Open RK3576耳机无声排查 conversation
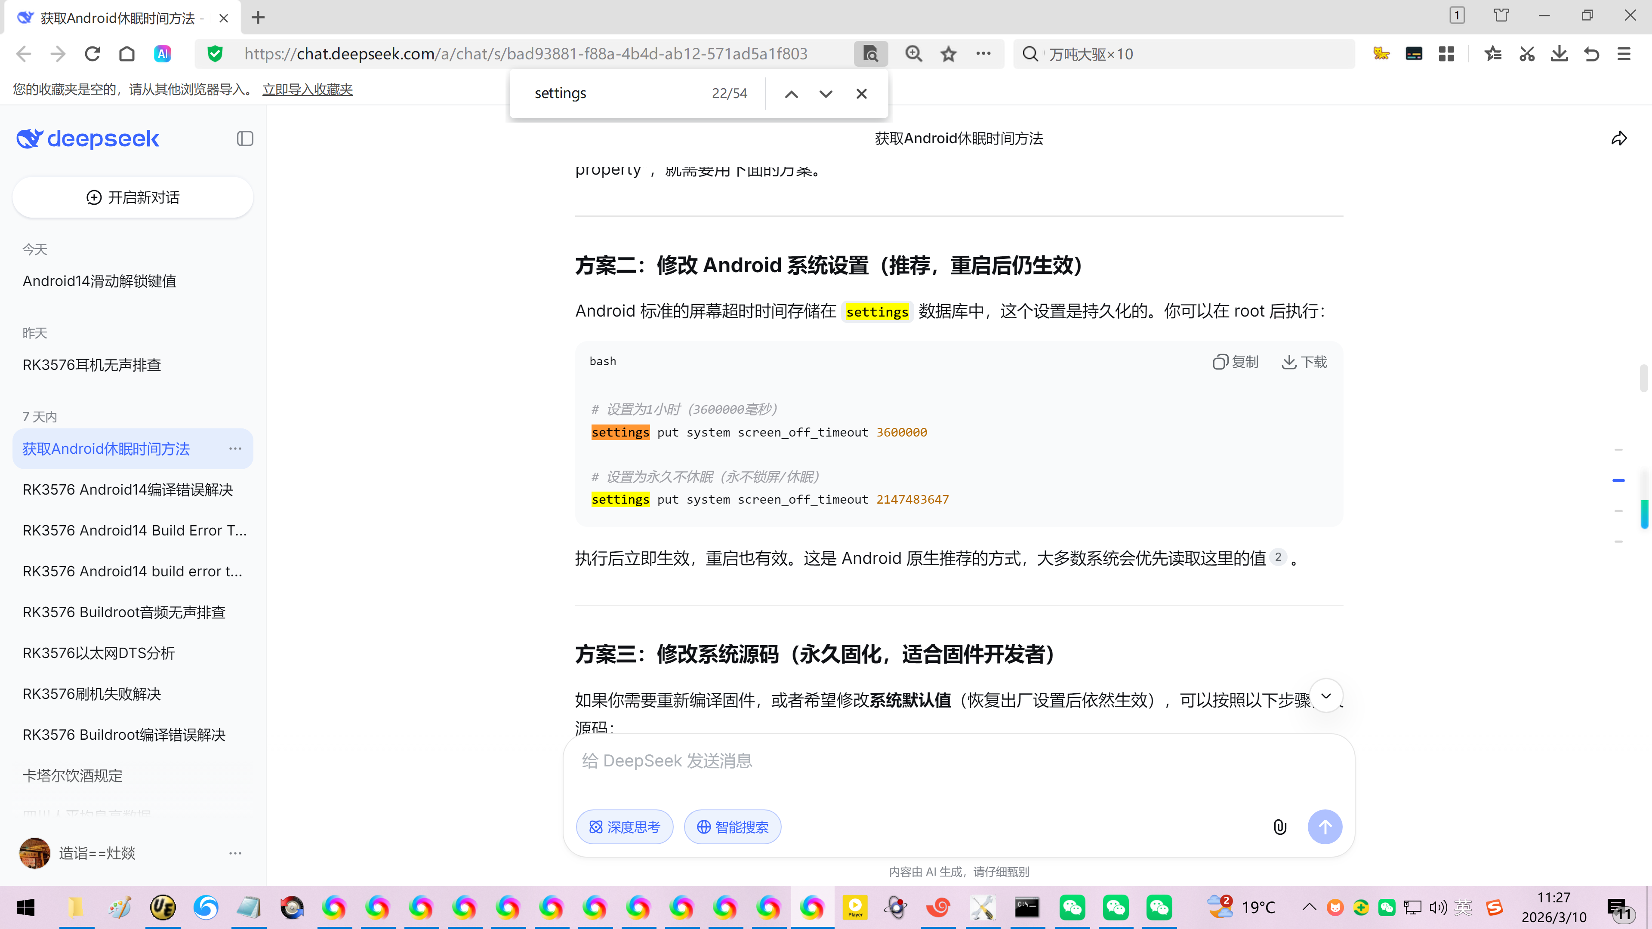The image size is (1652, 929). [x=92, y=365]
